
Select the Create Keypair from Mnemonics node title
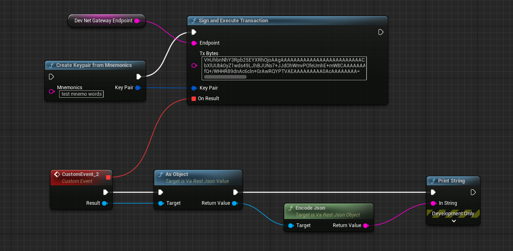94,65
